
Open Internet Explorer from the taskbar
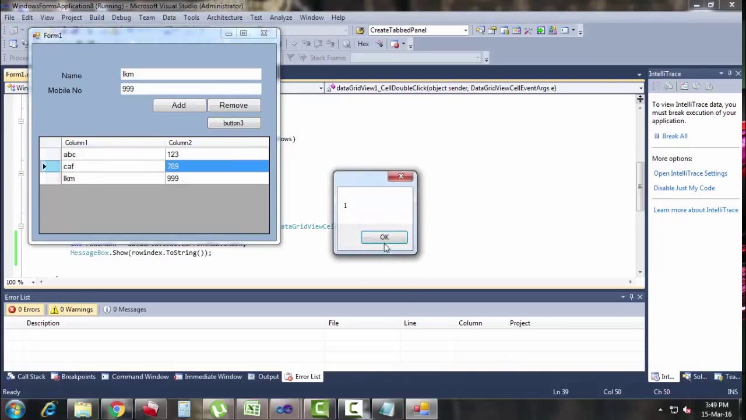pyautogui.click(x=49, y=409)
